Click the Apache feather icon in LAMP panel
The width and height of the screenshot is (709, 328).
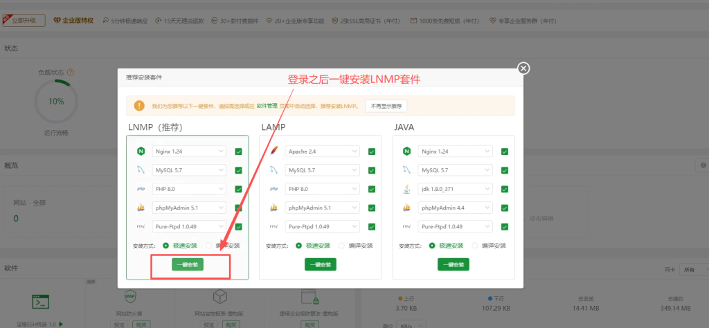point(273,152)
